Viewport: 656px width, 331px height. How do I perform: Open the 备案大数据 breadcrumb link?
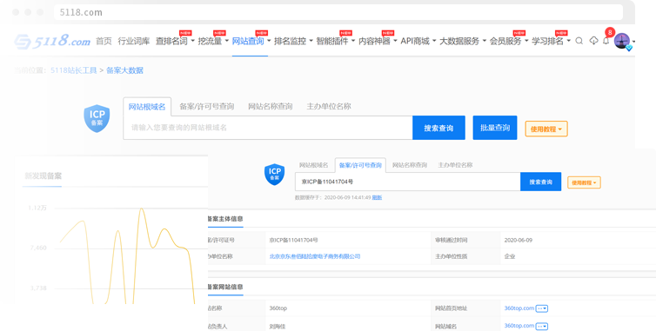[x=124, y=70]
